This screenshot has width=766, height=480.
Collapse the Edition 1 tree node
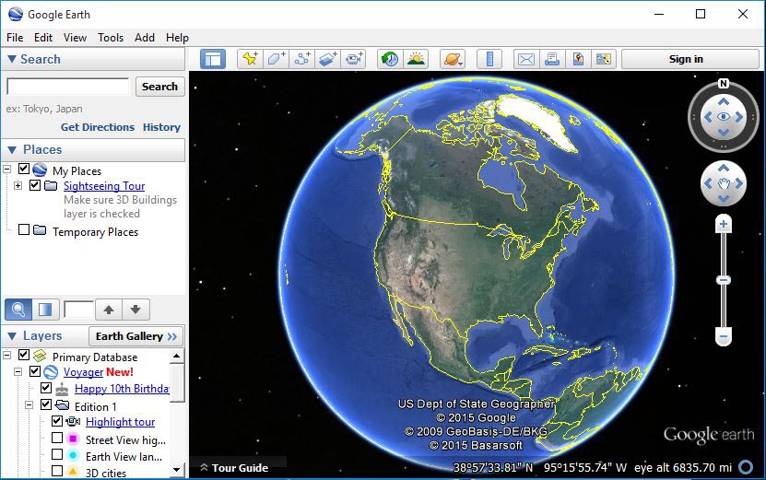coord(29,404)
